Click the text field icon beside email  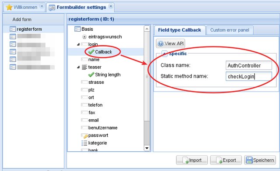click(84, 120)
